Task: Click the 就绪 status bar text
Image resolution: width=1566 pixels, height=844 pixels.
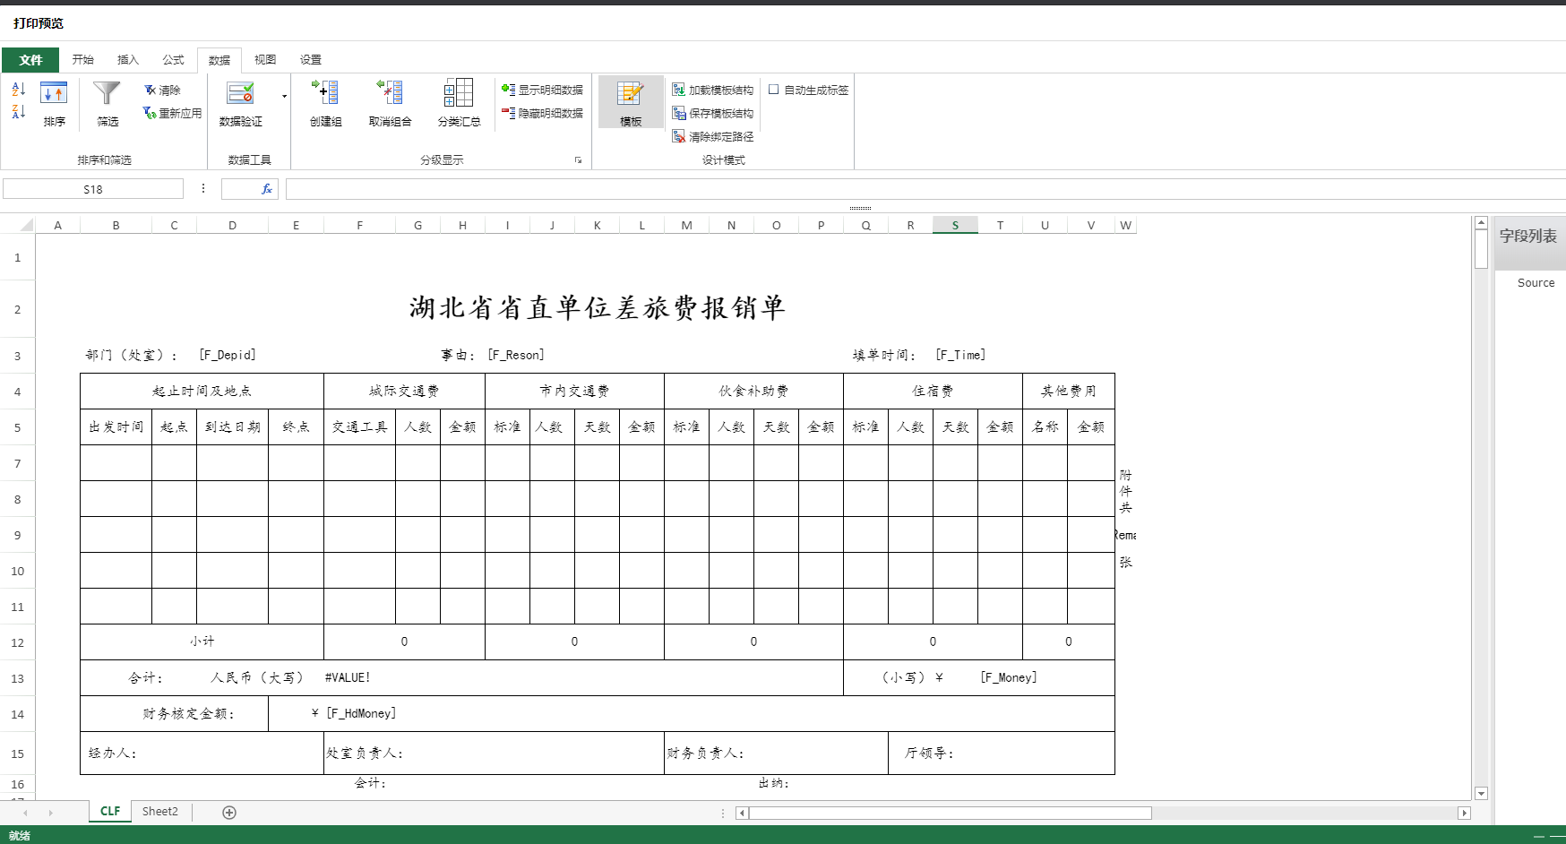Action: click(x=20, y=836)
